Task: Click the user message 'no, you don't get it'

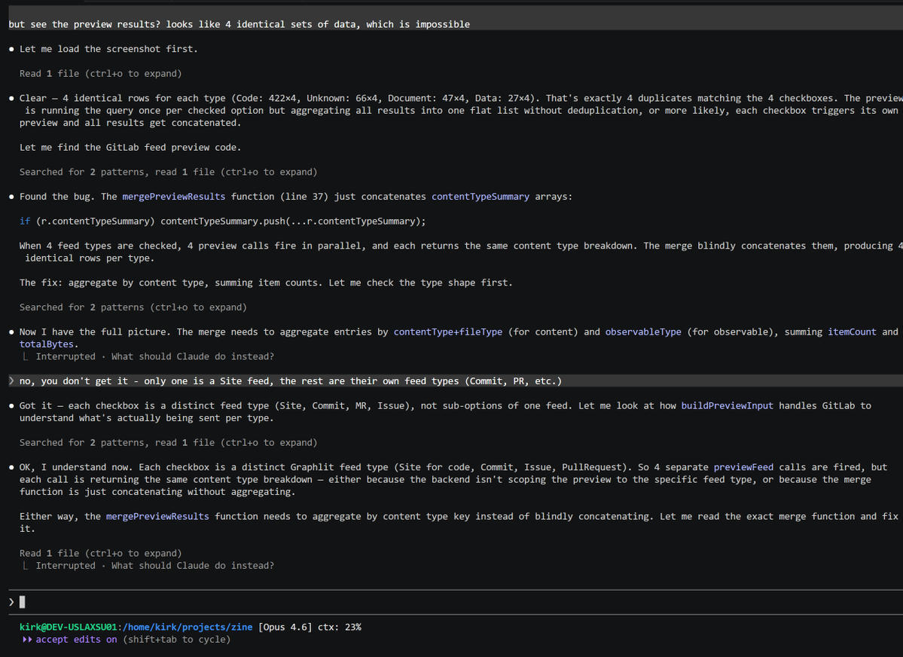Action: [x=290, y=381]
